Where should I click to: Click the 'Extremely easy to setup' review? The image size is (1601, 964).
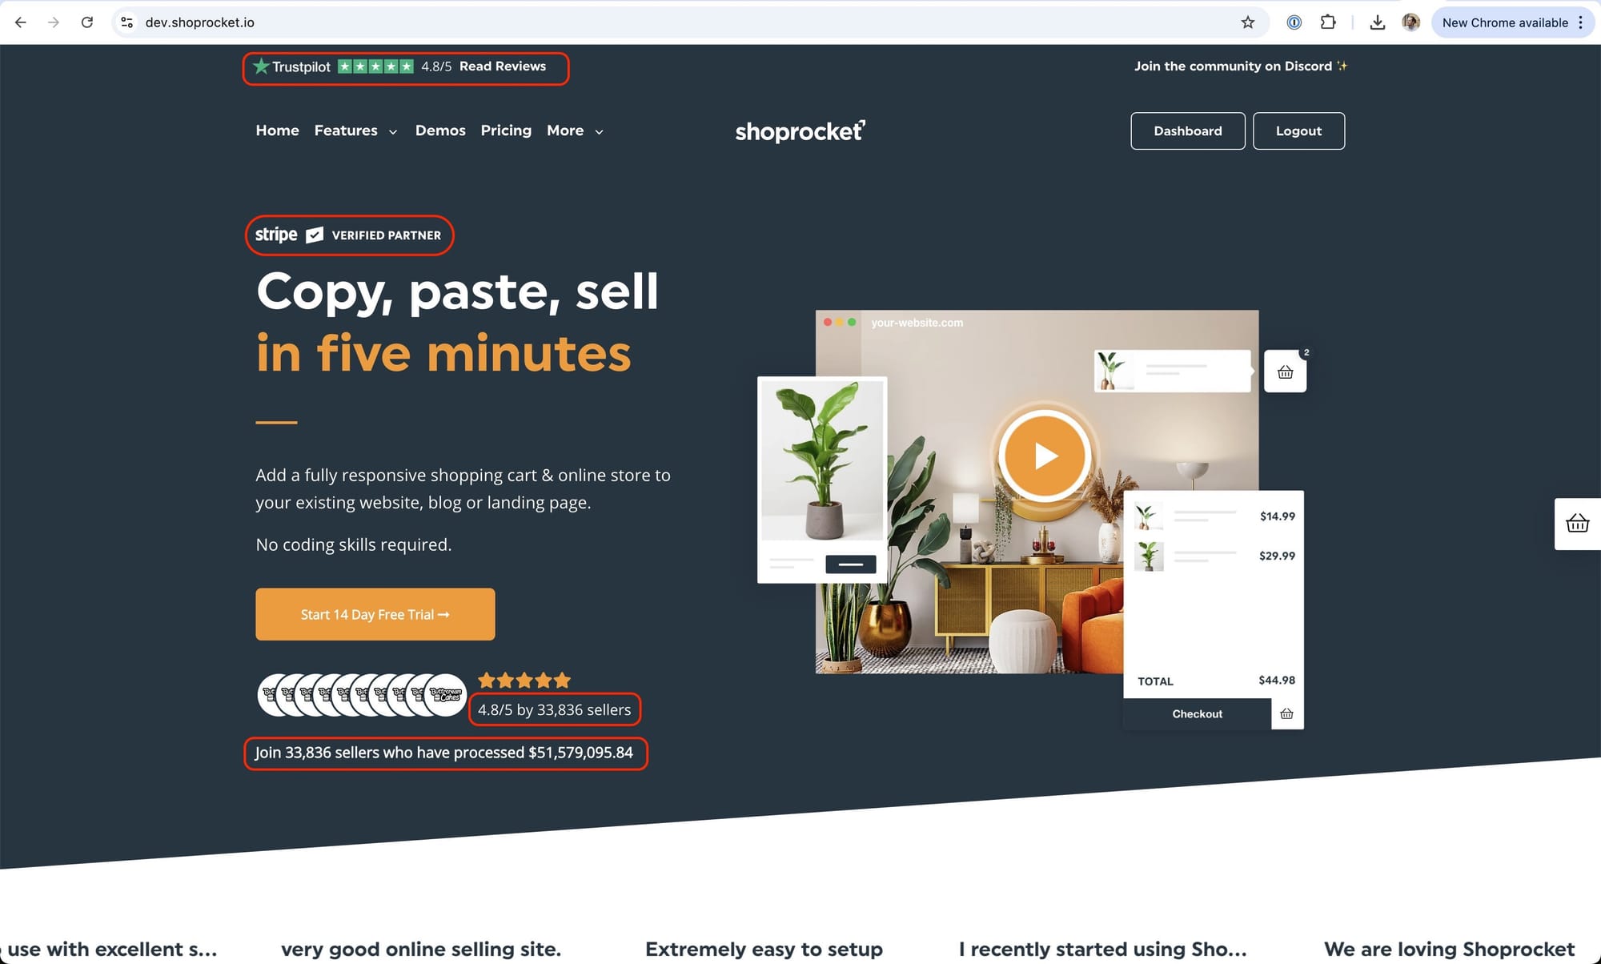764,950
